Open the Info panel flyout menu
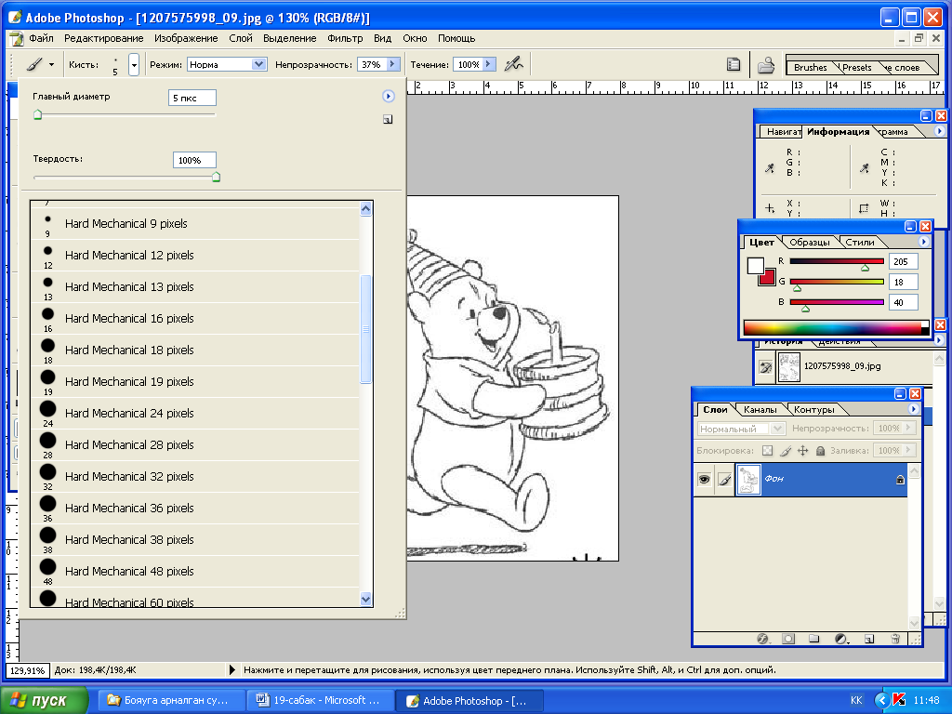The image size is (952, 714). coord(939,131)
